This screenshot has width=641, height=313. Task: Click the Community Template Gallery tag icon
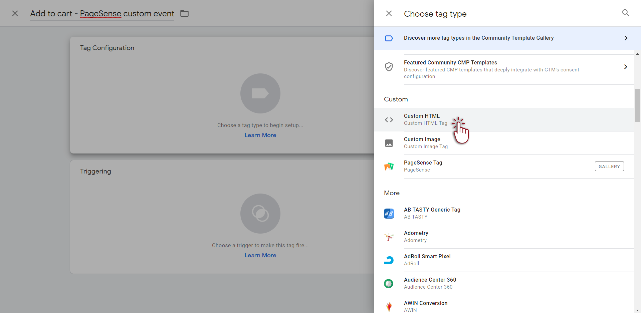coord(389,38)
